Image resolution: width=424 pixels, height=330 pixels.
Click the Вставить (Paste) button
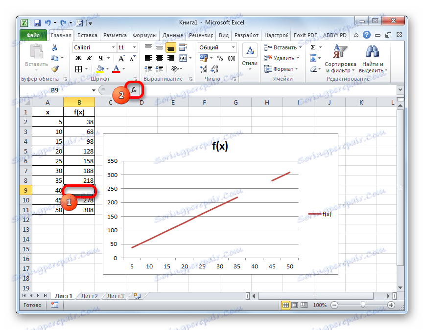coord(36,54)
